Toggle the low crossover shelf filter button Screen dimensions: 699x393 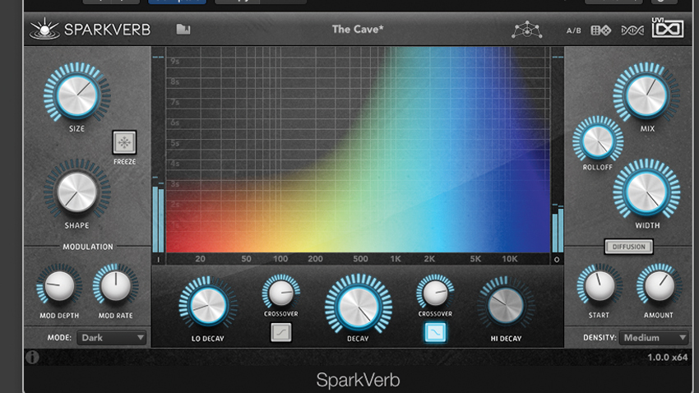pos(281,332)
